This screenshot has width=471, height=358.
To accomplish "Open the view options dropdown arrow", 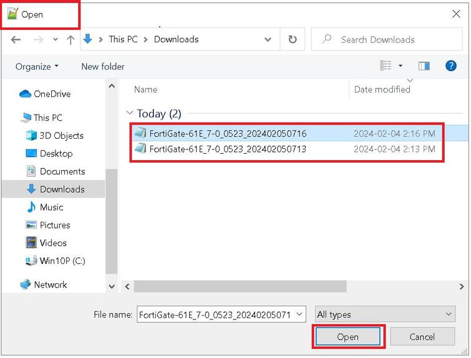I will click(x=401, y=65).
